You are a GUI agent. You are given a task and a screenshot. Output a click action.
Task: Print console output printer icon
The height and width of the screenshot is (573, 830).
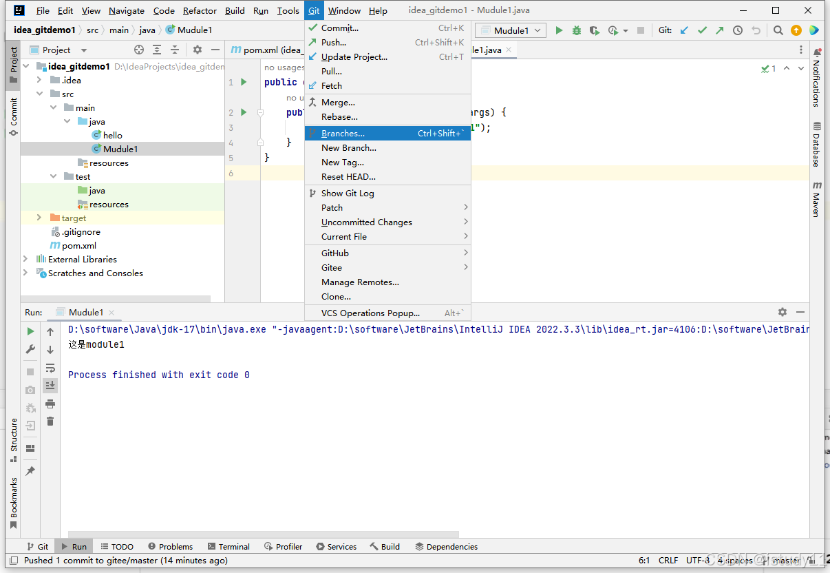click(50, 404)
